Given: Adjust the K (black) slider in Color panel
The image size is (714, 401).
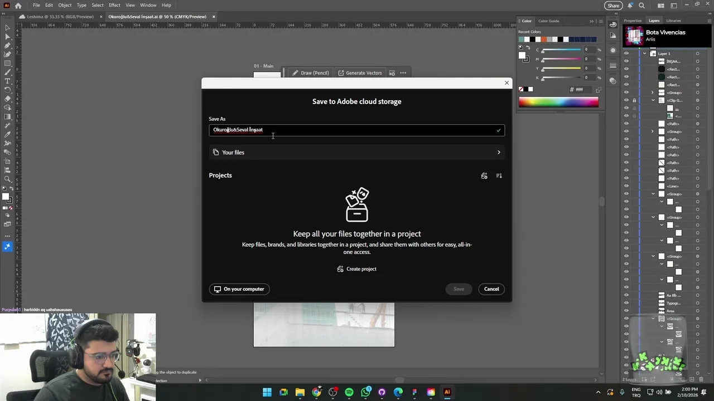Looking at the screenshot, I should (x=562, y=79).
